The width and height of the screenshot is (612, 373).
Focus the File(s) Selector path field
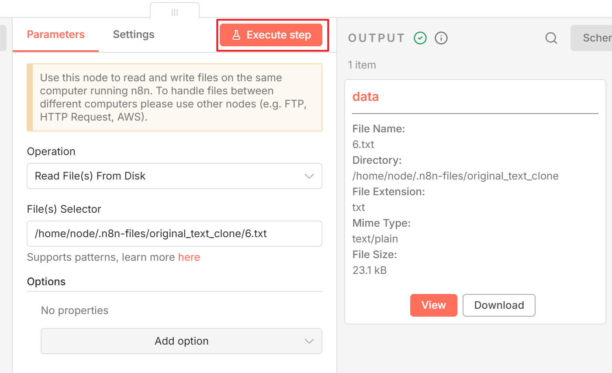tap(174, 234)
